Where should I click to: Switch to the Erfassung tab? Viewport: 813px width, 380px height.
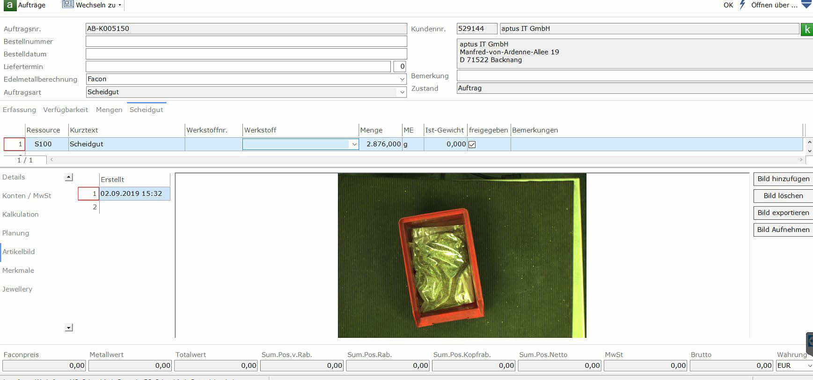[19, 110]
